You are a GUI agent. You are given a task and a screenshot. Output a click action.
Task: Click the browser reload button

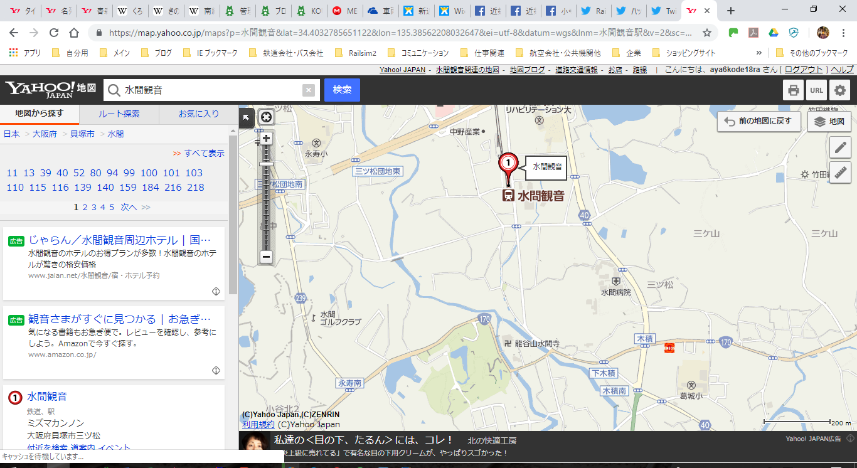pyautogui.click(x=54, y=33)
